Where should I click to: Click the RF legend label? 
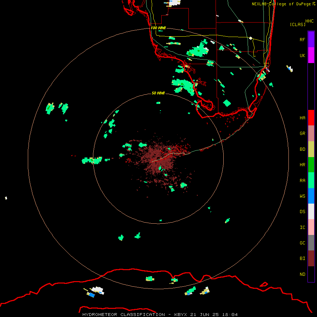(x=303, y=39)
